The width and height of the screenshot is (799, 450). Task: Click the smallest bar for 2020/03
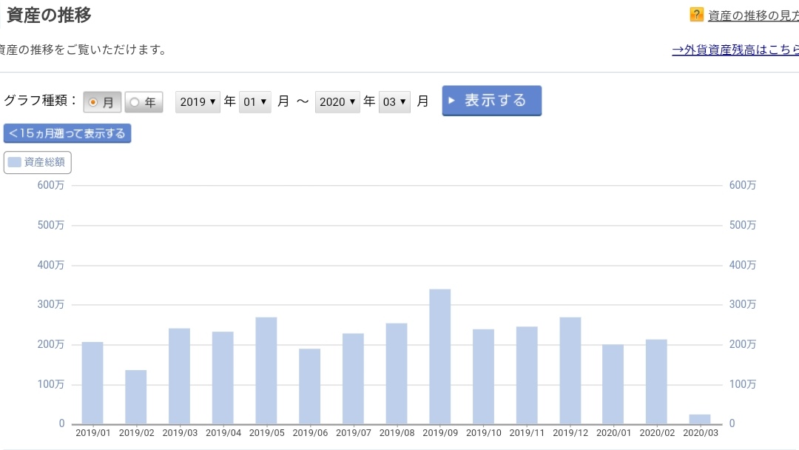click(x=700, y=419)
